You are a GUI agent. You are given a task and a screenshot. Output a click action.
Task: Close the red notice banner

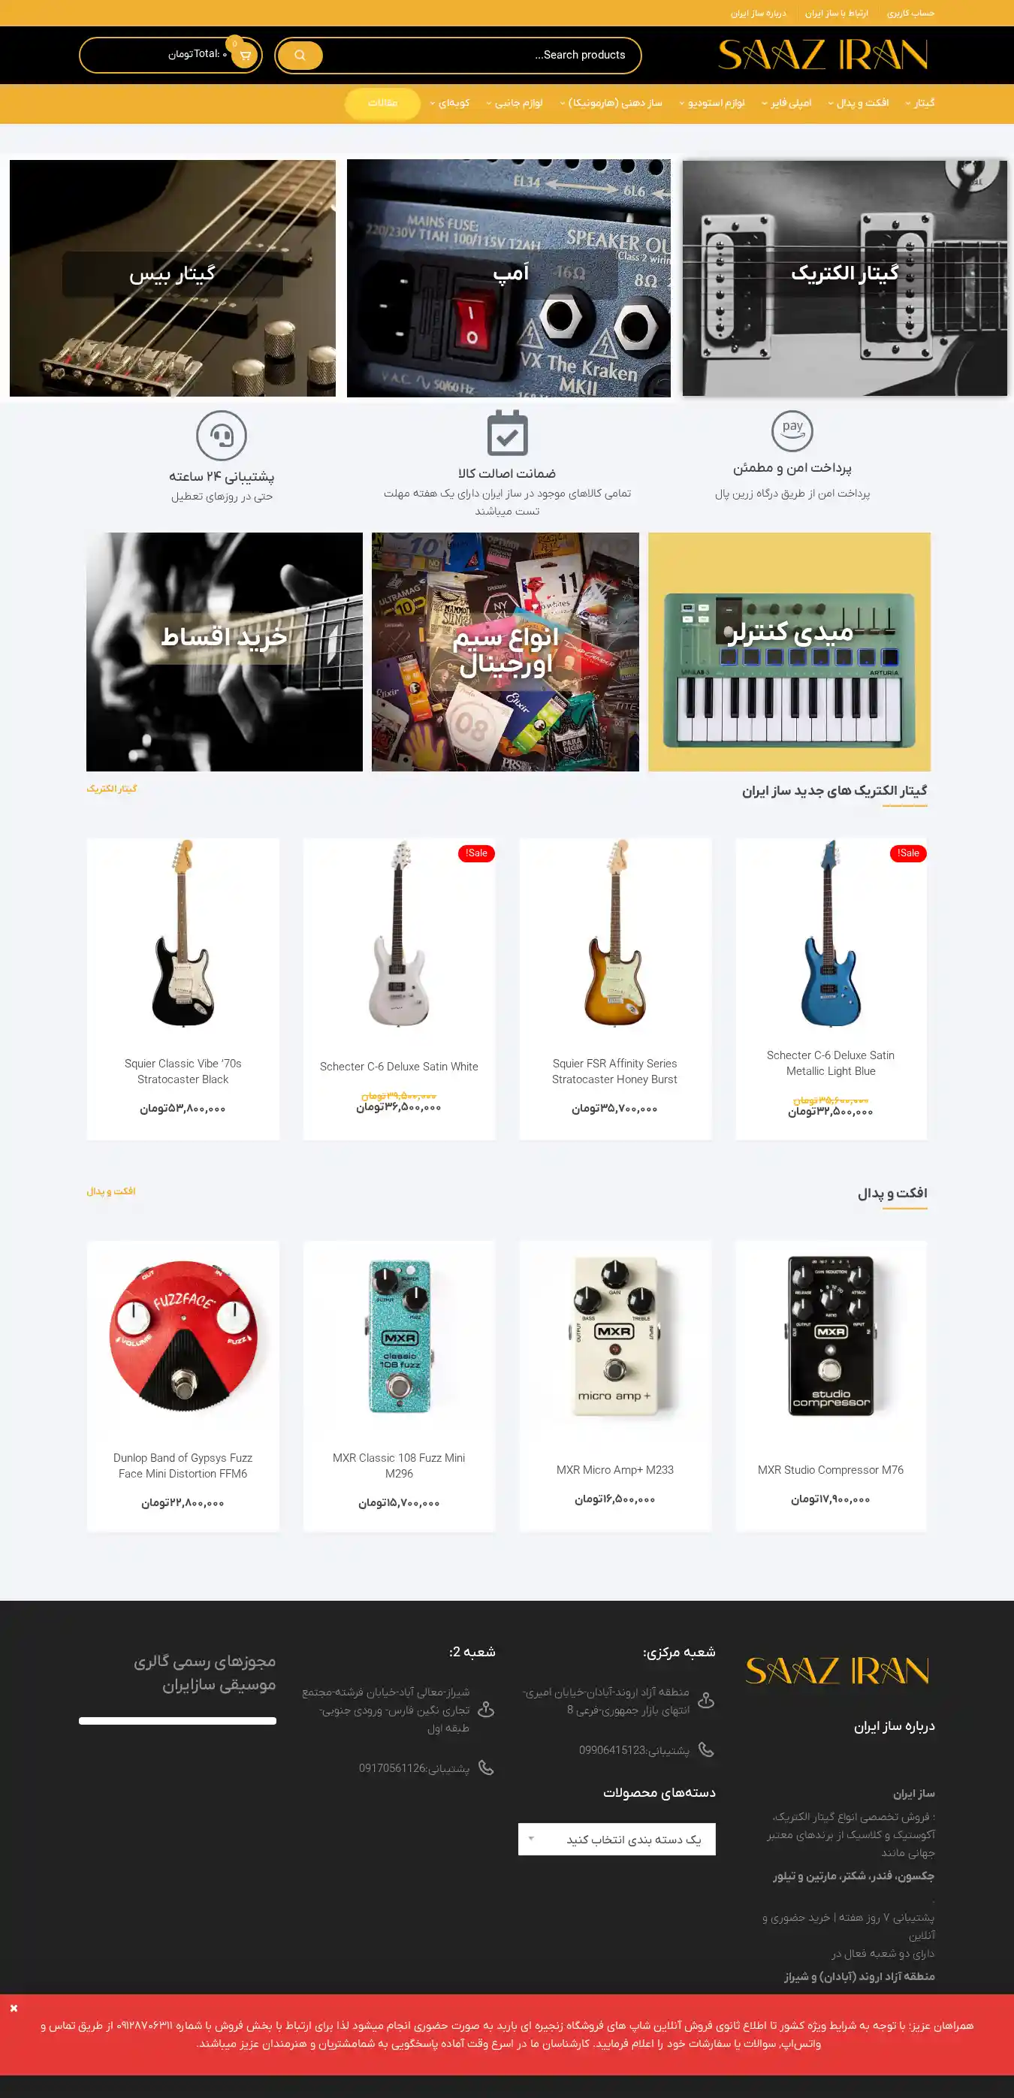pos(14,2009)
